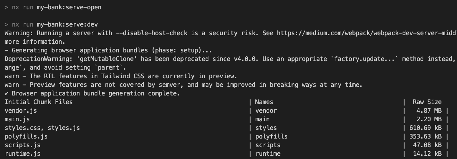
Task: Click the 14.12 kB size value
Action: coord(427,154)
